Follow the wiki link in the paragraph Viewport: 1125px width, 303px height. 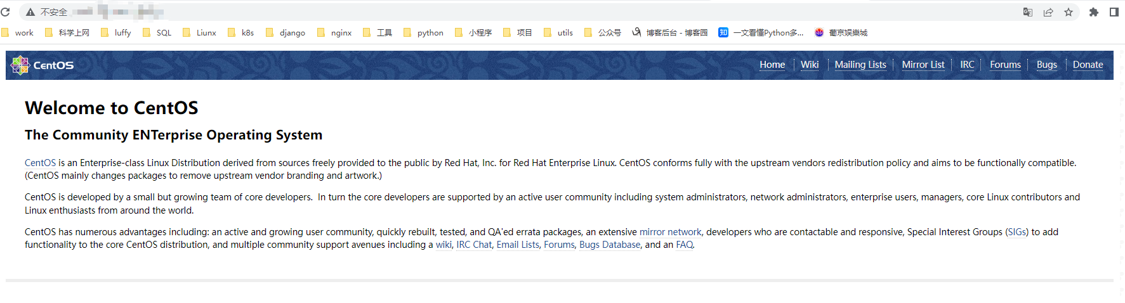(x=444, y=245)
